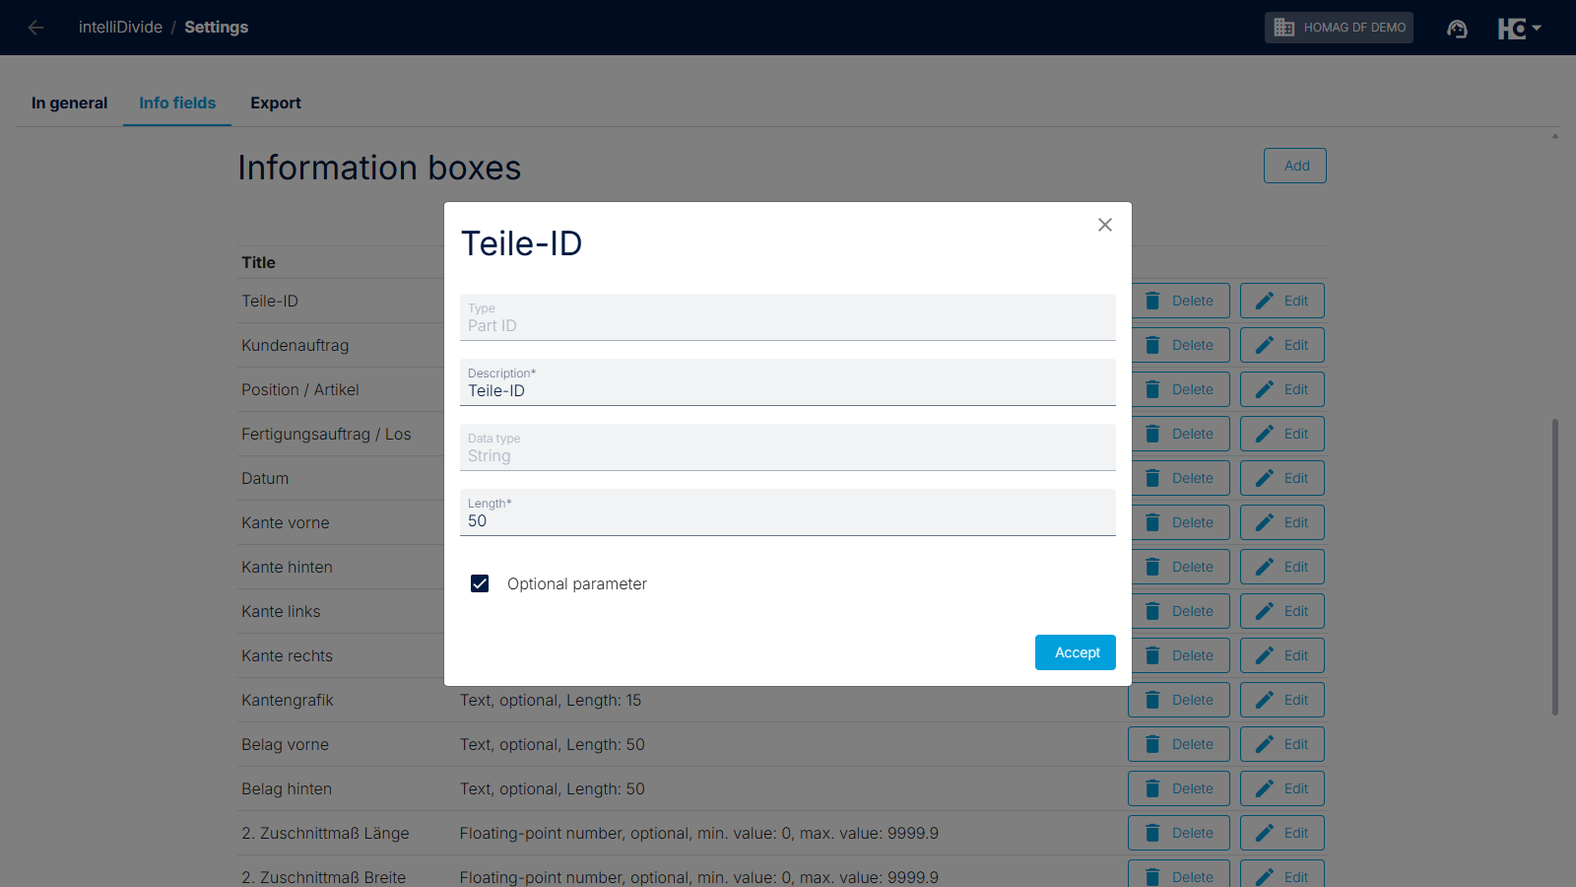The height and width of the screenshot is (887, 1576).
Task: Click trash icon for Fertigungsauftrag / Los row
Action: coord(1152,434)
